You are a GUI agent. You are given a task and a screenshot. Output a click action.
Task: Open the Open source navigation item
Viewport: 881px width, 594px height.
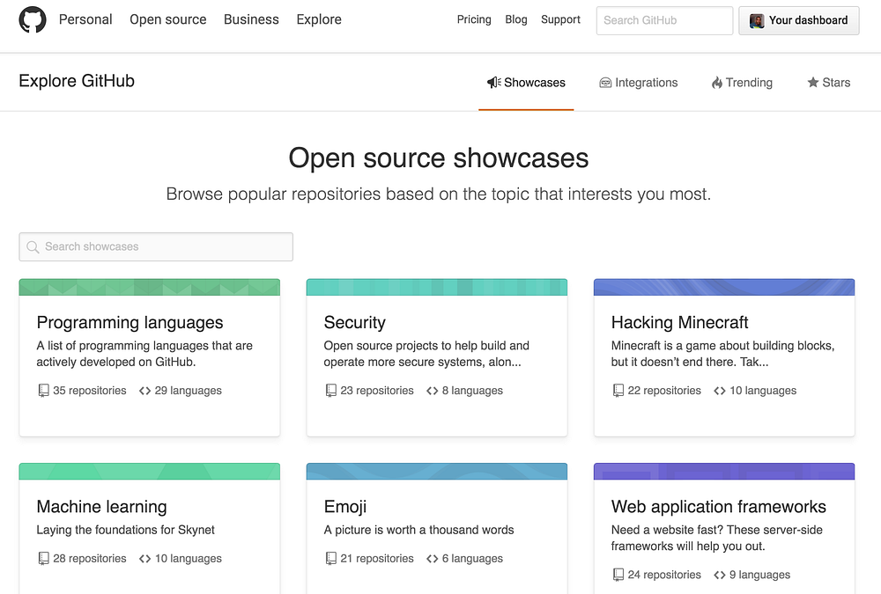click(168, 19)
